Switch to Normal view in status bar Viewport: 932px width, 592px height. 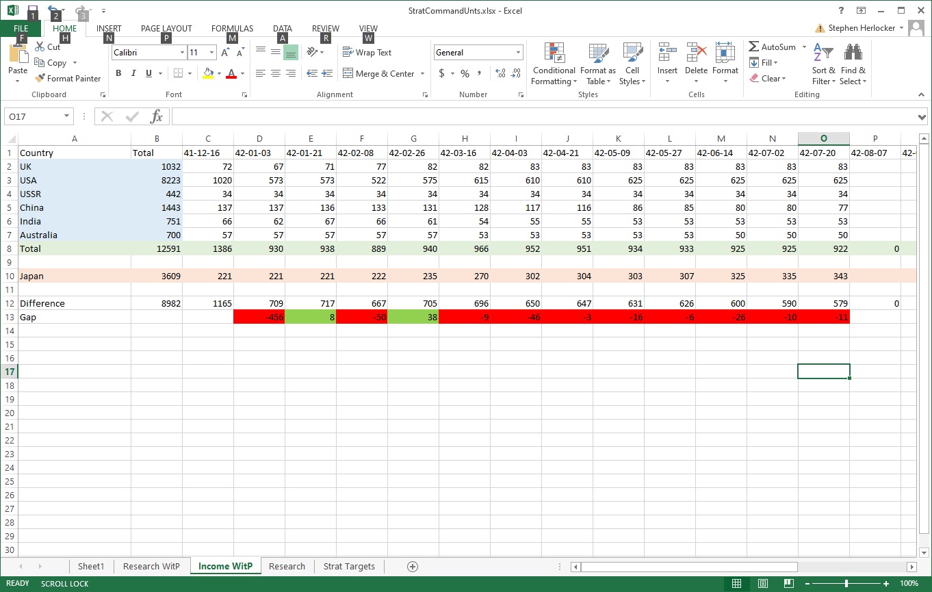(x=736, y=584)
